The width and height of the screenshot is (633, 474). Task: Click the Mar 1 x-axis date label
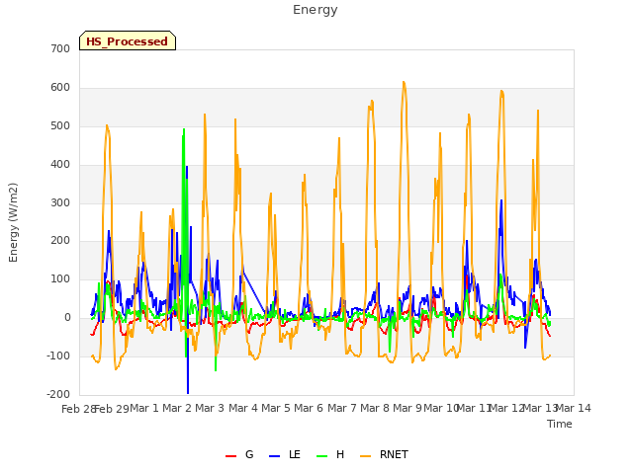[x=144, y=408]
